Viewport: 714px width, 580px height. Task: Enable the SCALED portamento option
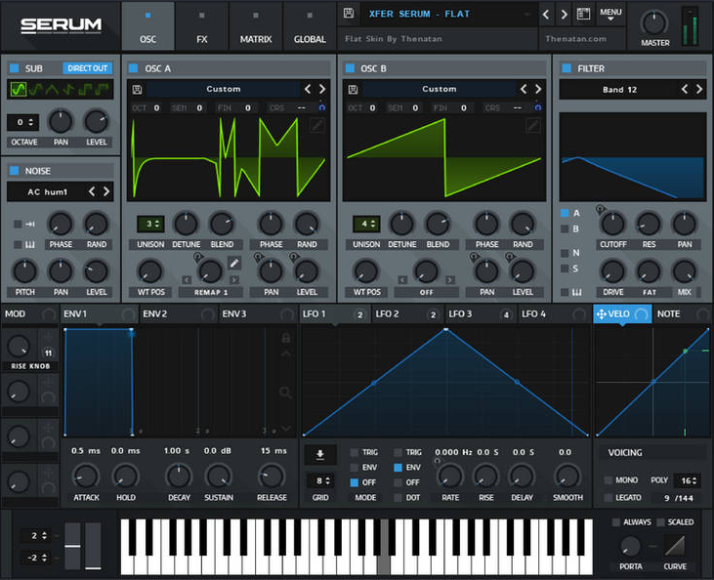[x=660, y=522]
